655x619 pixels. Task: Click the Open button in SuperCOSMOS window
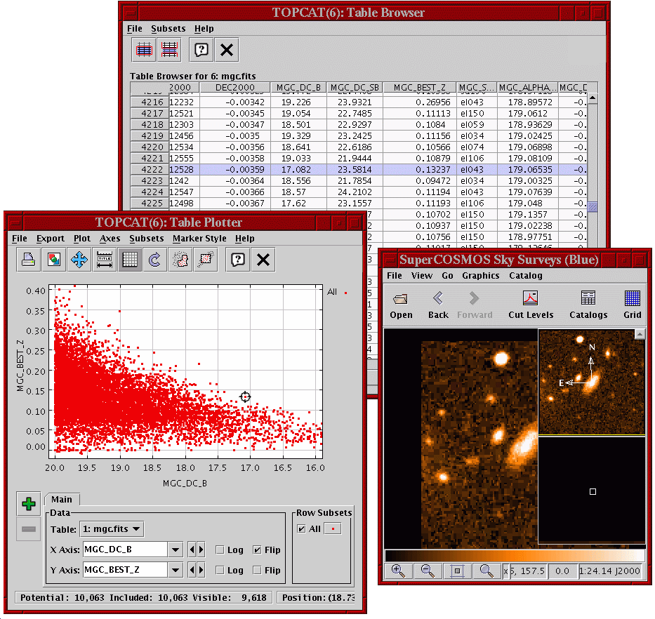point(401,305)
